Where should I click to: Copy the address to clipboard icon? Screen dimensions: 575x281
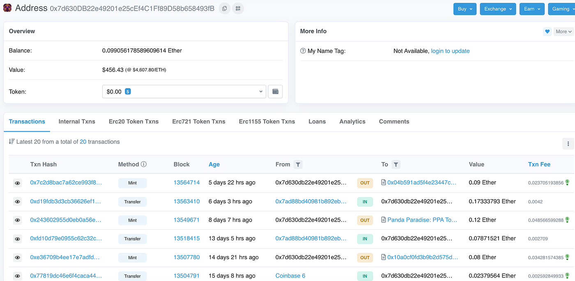point(224,9)
